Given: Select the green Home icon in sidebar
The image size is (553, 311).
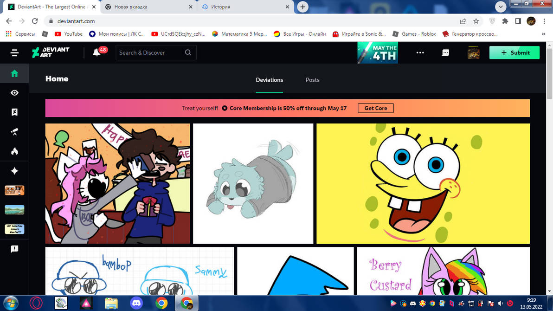Looking at the screenshot, I should point(14,73).
